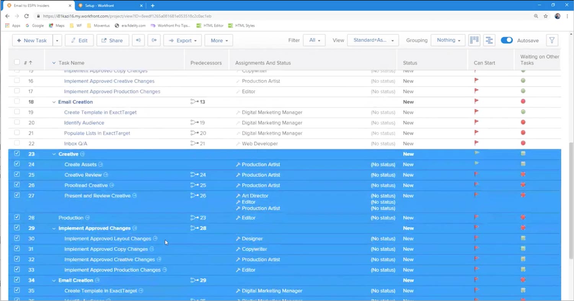Open Filter All dropdown
This screenshot has height=301, width=574.
pos(314,40)
